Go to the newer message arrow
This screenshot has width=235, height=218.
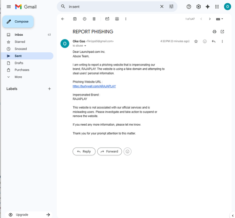(201, 19)
